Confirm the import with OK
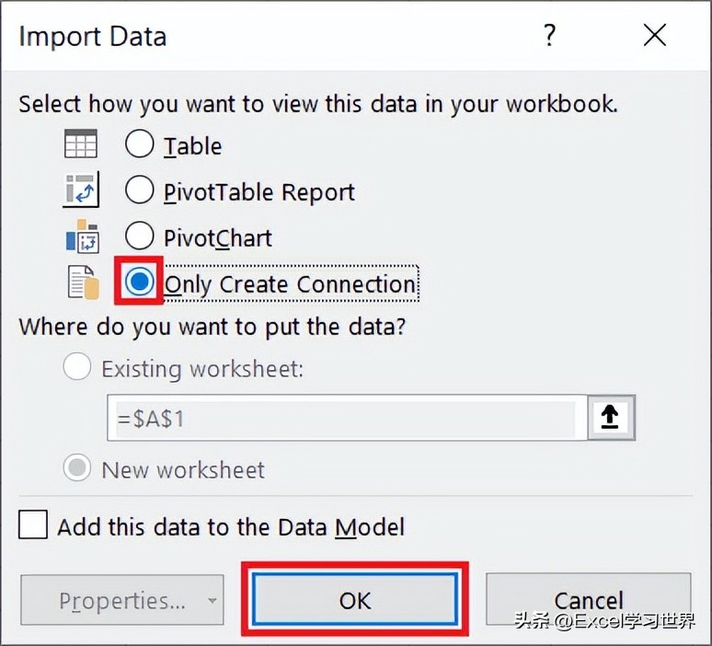The image size is (712, 646). coord(355,599)
